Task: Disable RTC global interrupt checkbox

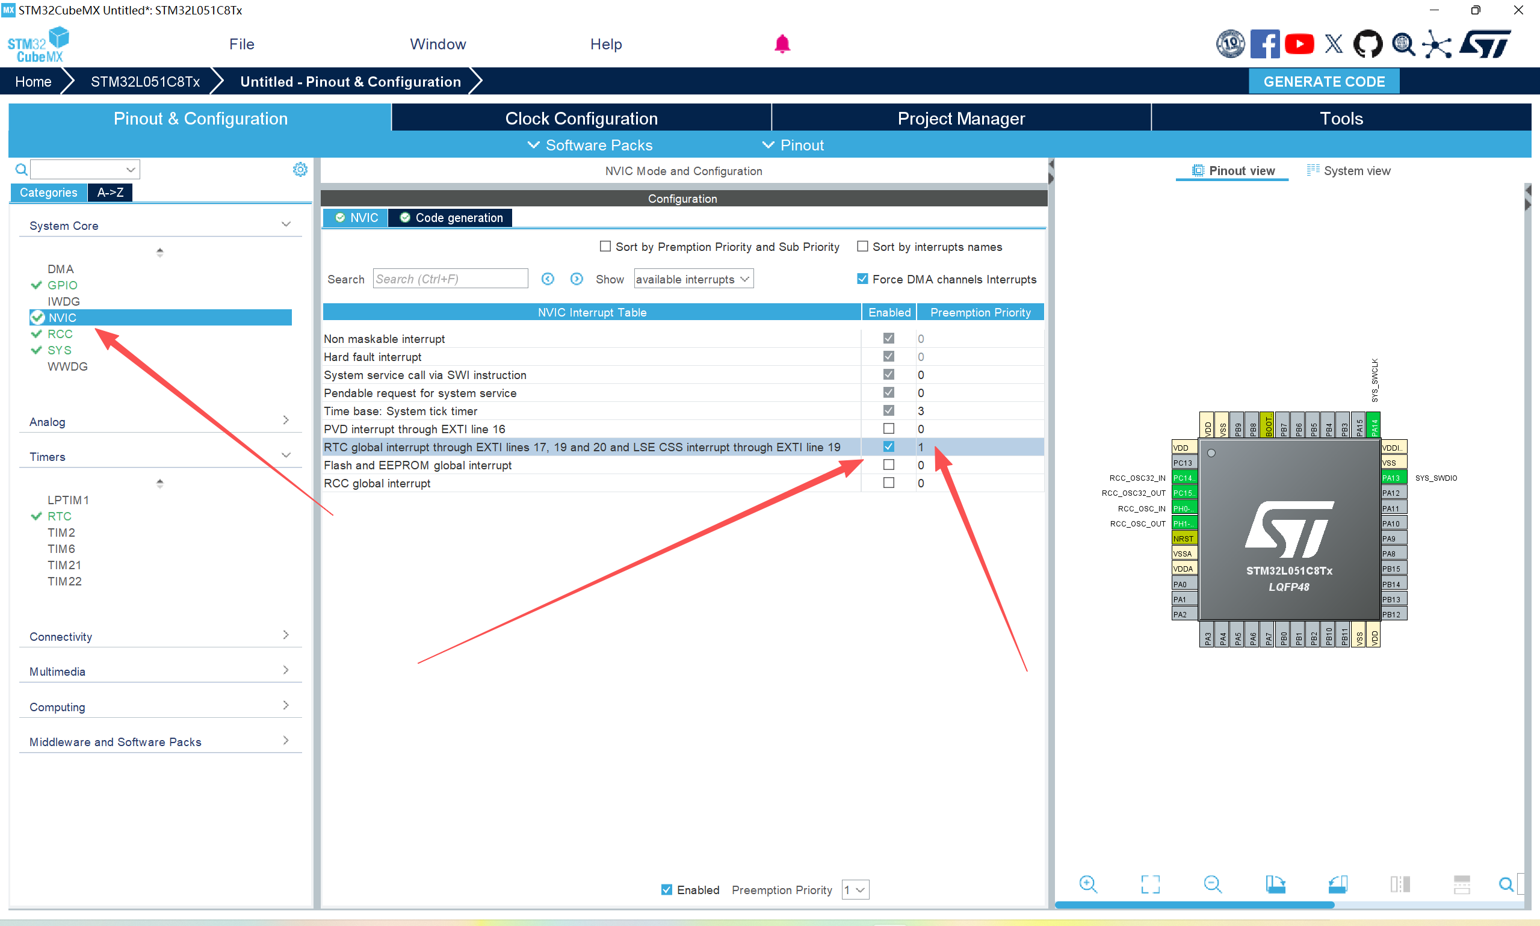Action: [x=888, y=447]
